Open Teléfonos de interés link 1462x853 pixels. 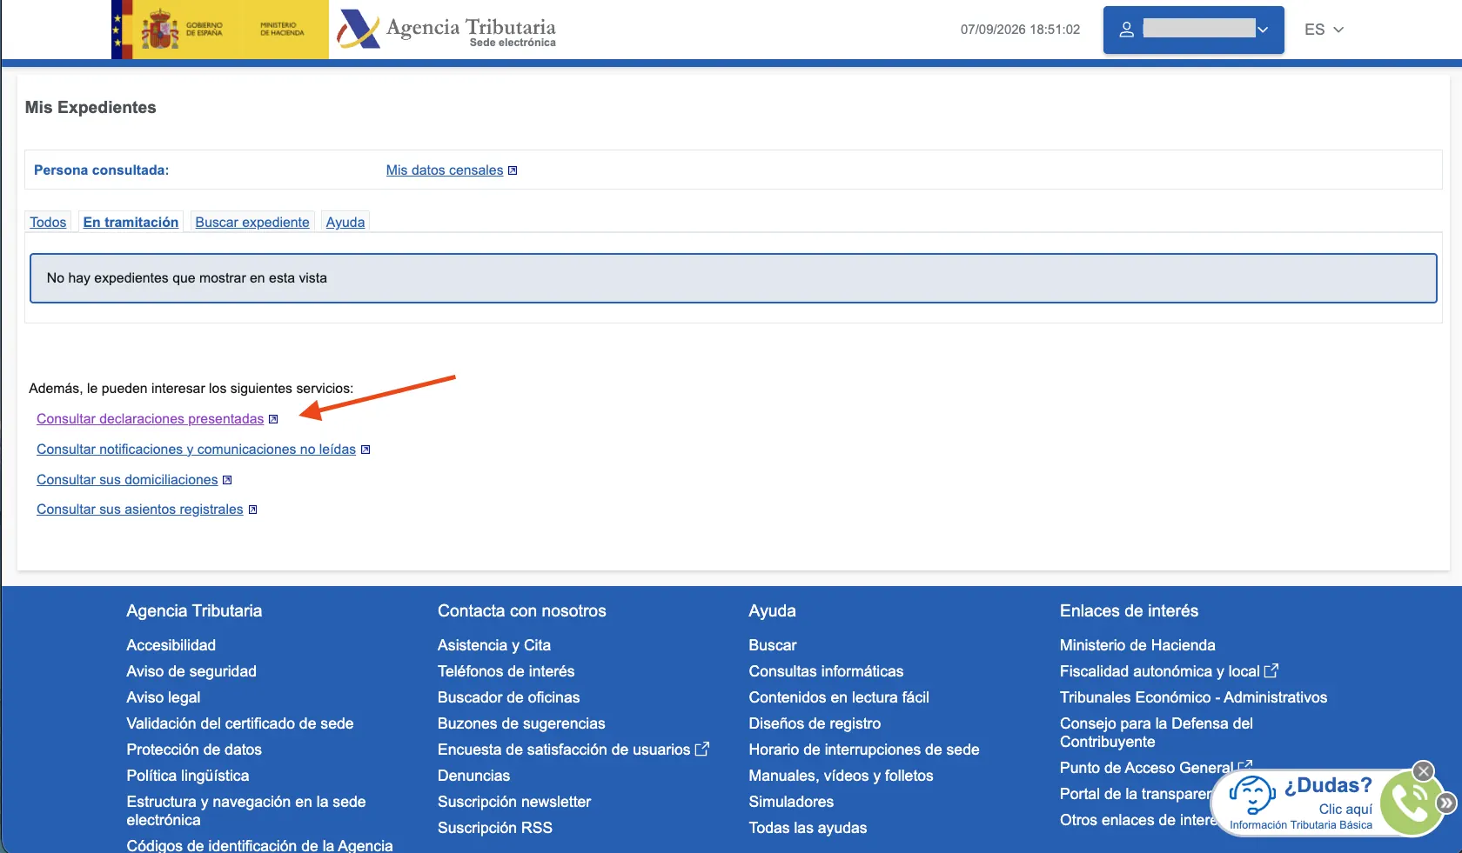(506, 671)
